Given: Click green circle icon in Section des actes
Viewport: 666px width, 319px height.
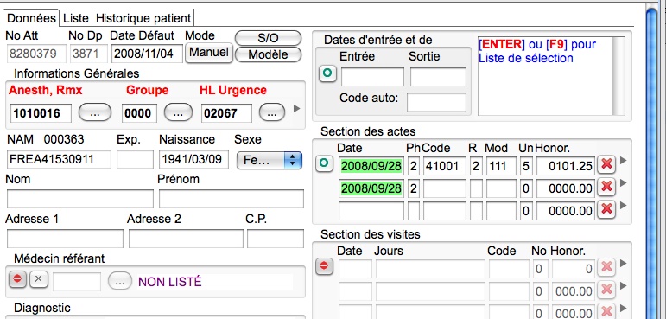Looking at the screenshot, I should coord(324,163).
